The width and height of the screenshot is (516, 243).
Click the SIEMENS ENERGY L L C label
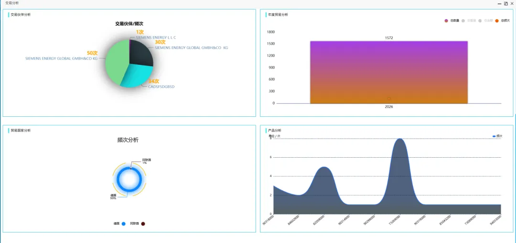[156, 38]
